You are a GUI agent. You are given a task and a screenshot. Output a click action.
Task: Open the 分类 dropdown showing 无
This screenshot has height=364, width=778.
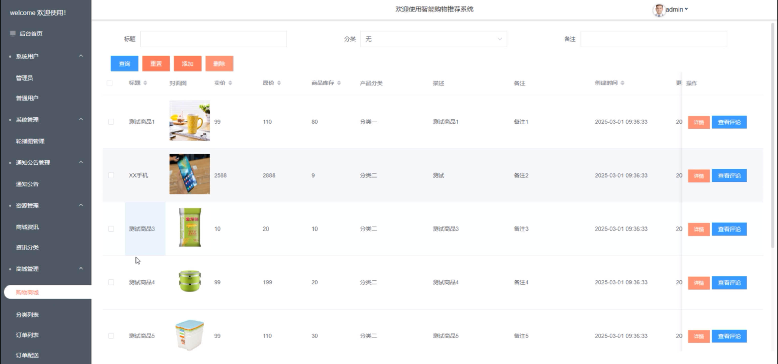tap(433, 39)
